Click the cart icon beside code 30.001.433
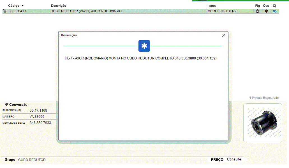 point(5,11)
